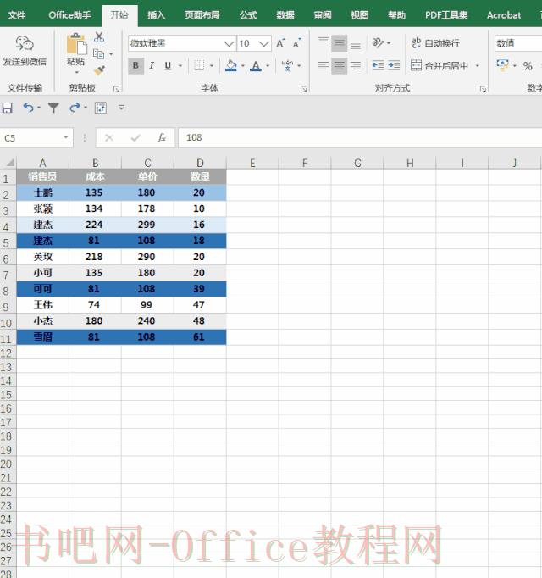Decrease font size with small A icon
The image size is (542, 578).
[296, 43]
